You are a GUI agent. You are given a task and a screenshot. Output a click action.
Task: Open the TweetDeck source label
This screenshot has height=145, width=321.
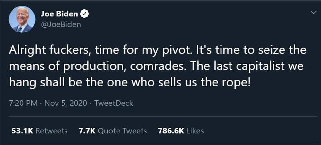pos(114,103)
